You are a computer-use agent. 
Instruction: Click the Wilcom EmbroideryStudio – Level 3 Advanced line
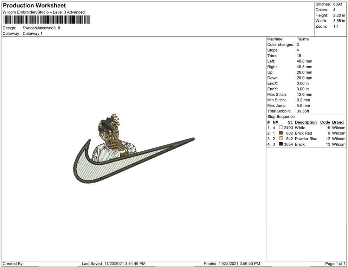(x=44, y=12)
